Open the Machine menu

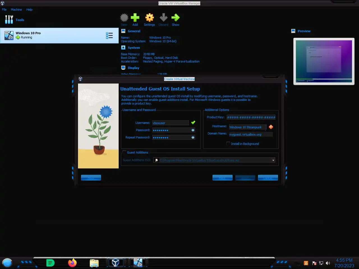16,10
